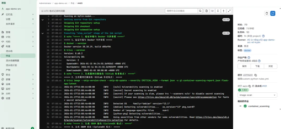281x129 pixels.
Task: Open 议题 in sidebar
Action: pos(8,19)
